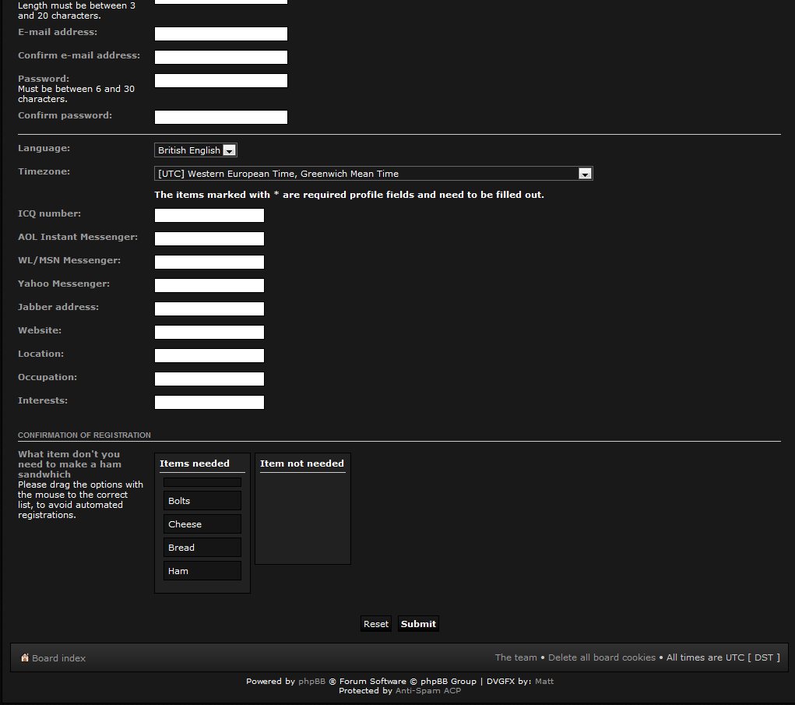Select the Cheese item in list
Viewport: 795px width, 705px height.
click(202, 524)
